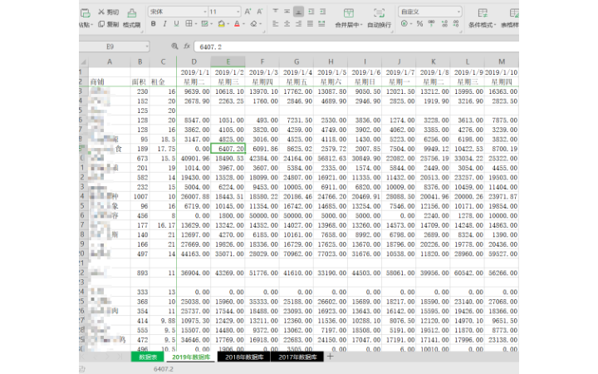The image size is (598, 374).
Task: Click the cell containing 60542.00
Action: [x=467, y=273]
